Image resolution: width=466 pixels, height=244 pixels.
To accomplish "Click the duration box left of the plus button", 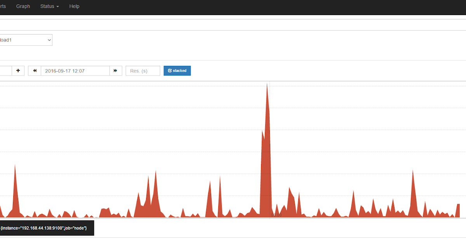I will pos(6,70).
